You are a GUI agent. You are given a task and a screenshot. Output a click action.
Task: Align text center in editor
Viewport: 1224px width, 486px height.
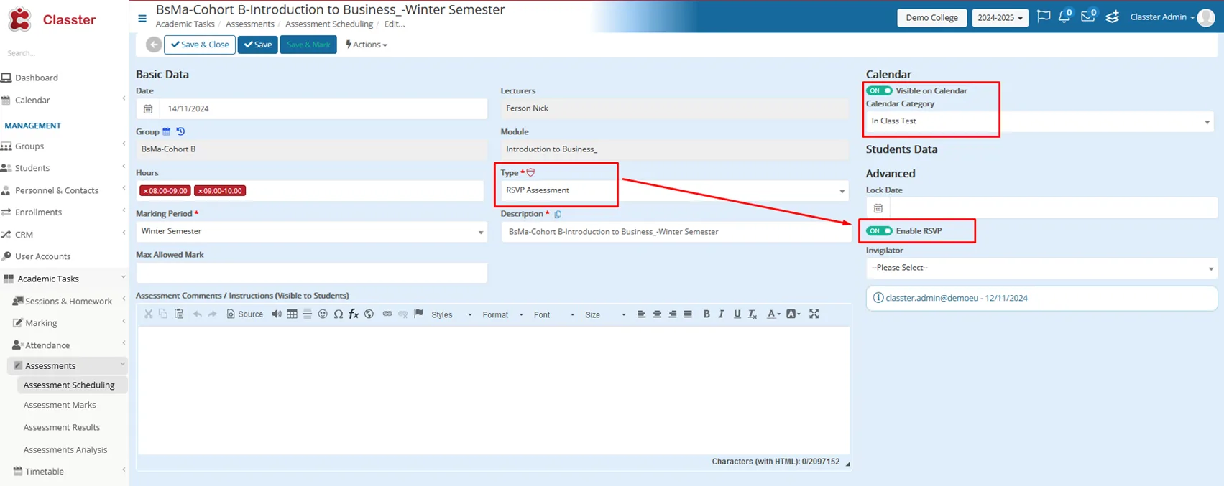tap(657, 314)
